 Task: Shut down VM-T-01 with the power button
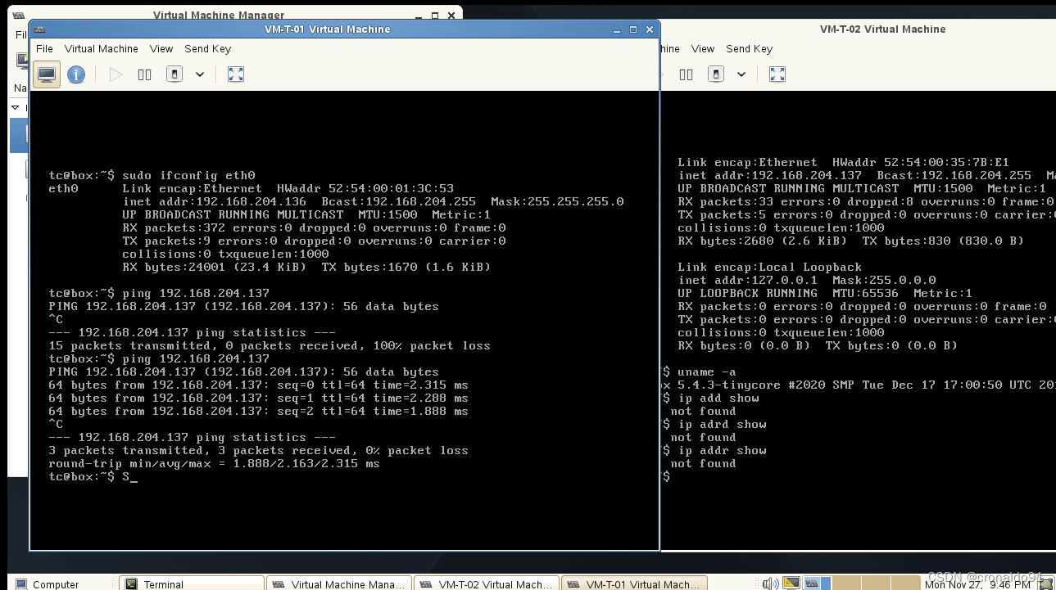[174, 74]
